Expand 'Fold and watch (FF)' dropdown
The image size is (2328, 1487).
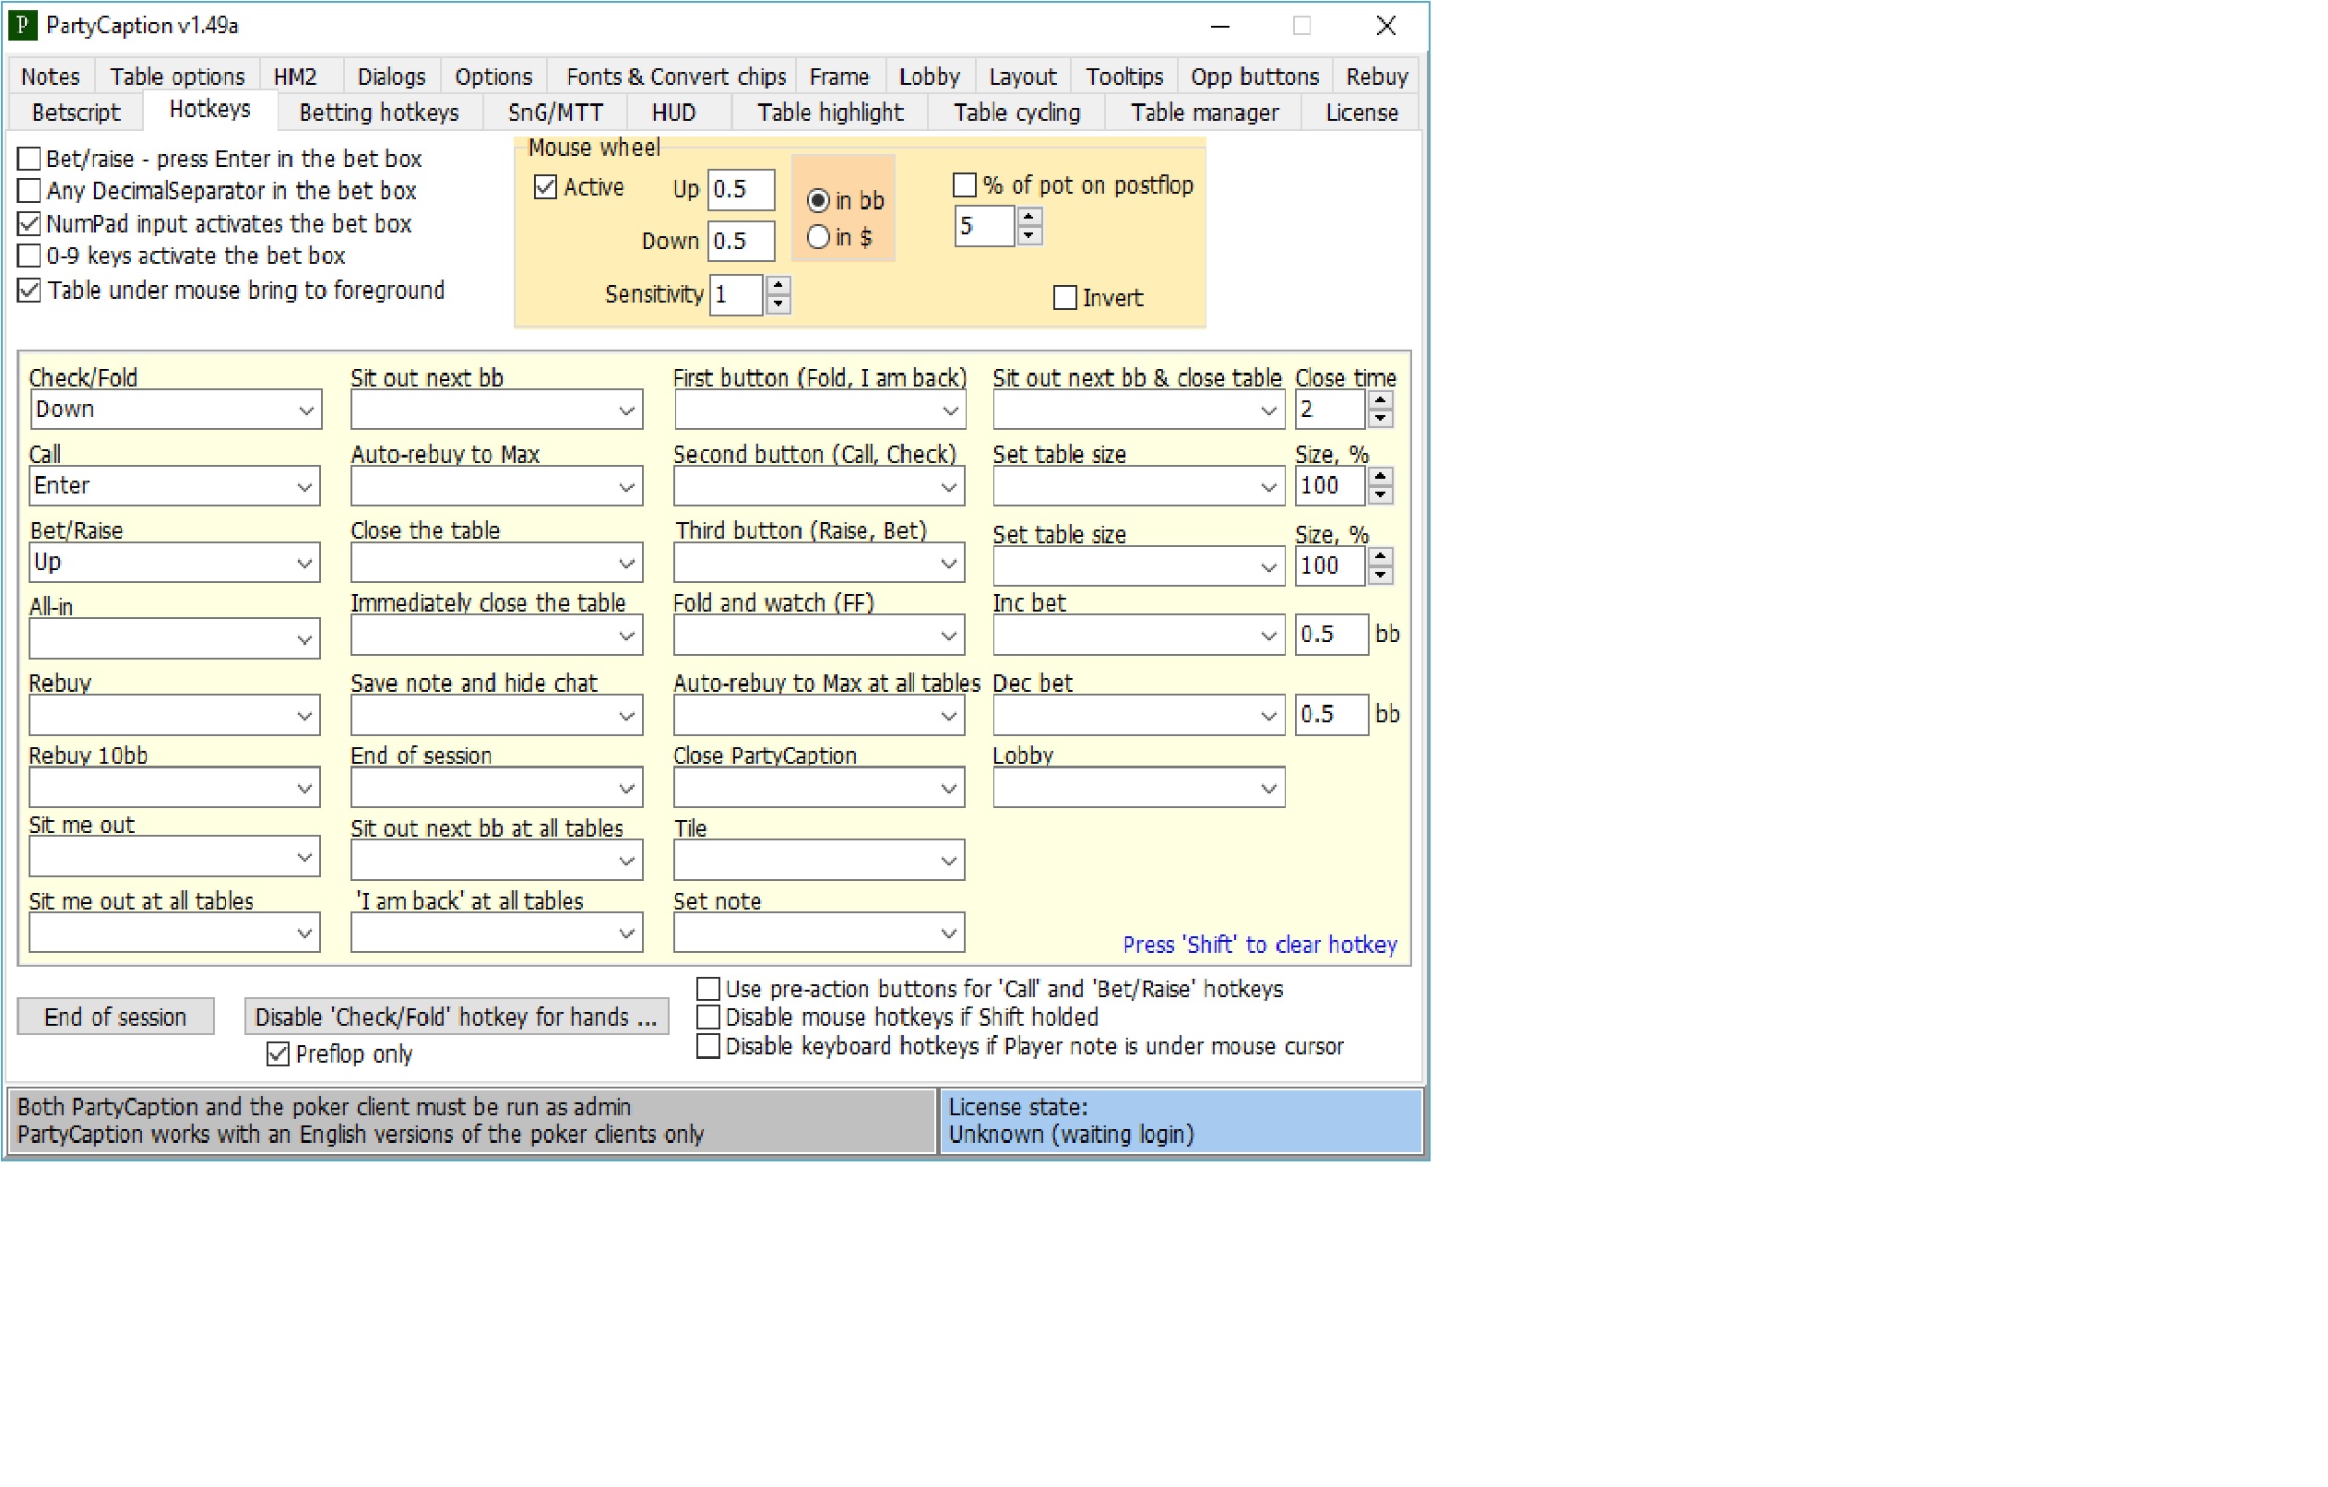point(819,636)
